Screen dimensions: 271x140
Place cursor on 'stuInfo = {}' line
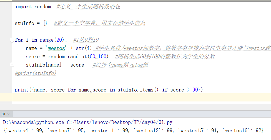[x=31, y=23]
